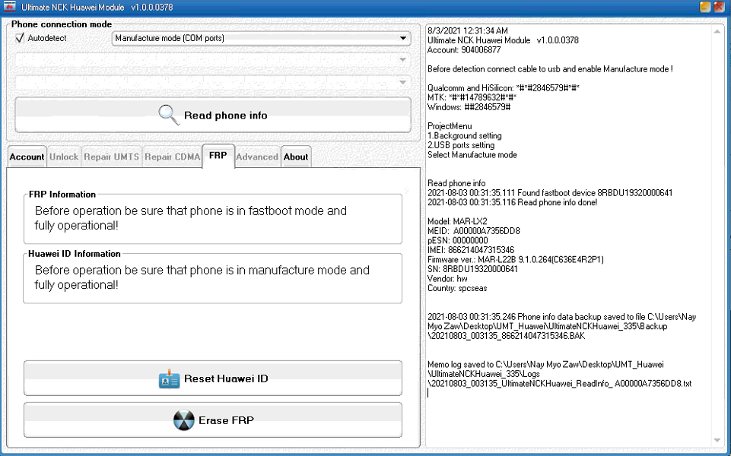Click the Reset Huawei ID button
The image size is (731, 456).
click(x=213, y=378)
